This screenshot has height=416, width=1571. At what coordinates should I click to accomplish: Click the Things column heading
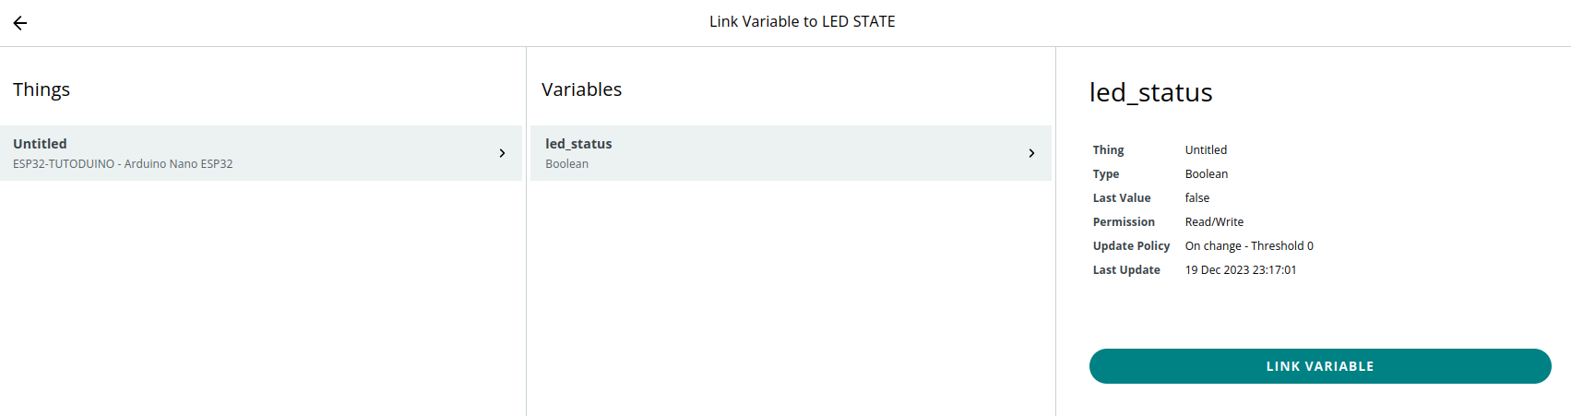tap(42, 89)
